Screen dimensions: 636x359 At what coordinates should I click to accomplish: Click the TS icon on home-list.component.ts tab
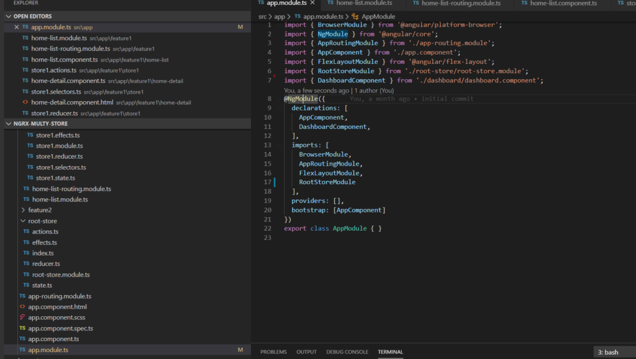tap(524, 4)
